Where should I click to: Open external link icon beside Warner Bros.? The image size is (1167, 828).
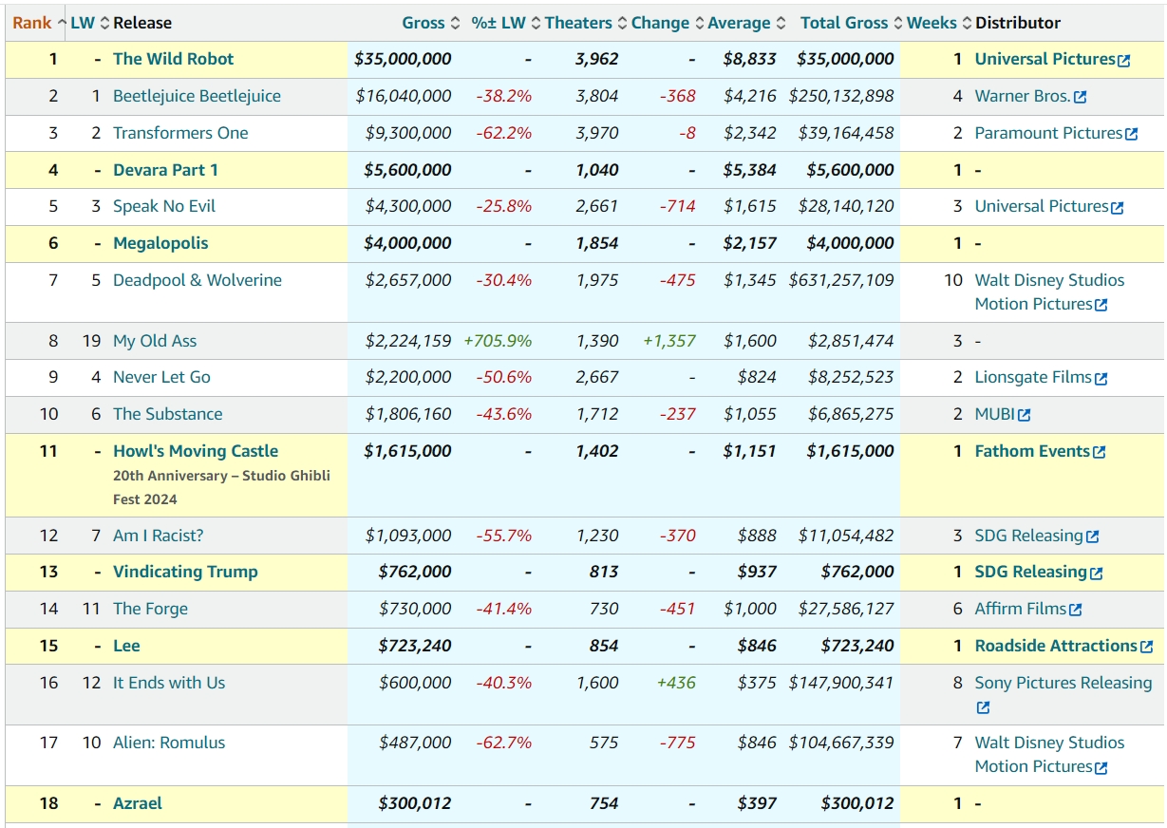tap(1080, 97)
